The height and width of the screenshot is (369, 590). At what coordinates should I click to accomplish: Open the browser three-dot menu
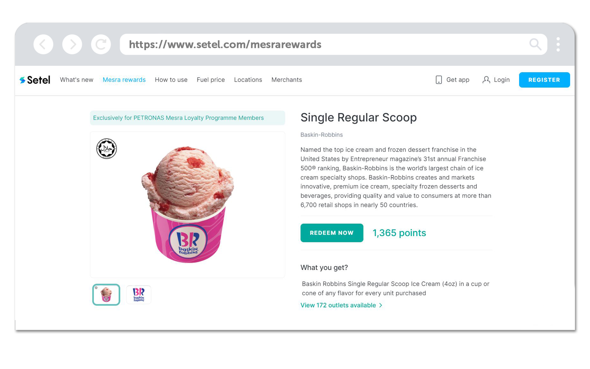(x=558, y=44)
